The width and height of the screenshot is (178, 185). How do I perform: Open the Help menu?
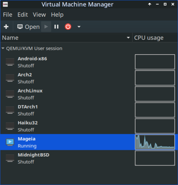[57, 15]
